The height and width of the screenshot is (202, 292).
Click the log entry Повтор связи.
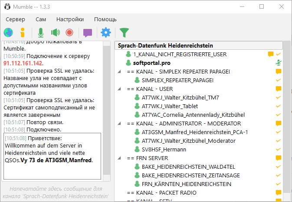[x=45, y=122]
